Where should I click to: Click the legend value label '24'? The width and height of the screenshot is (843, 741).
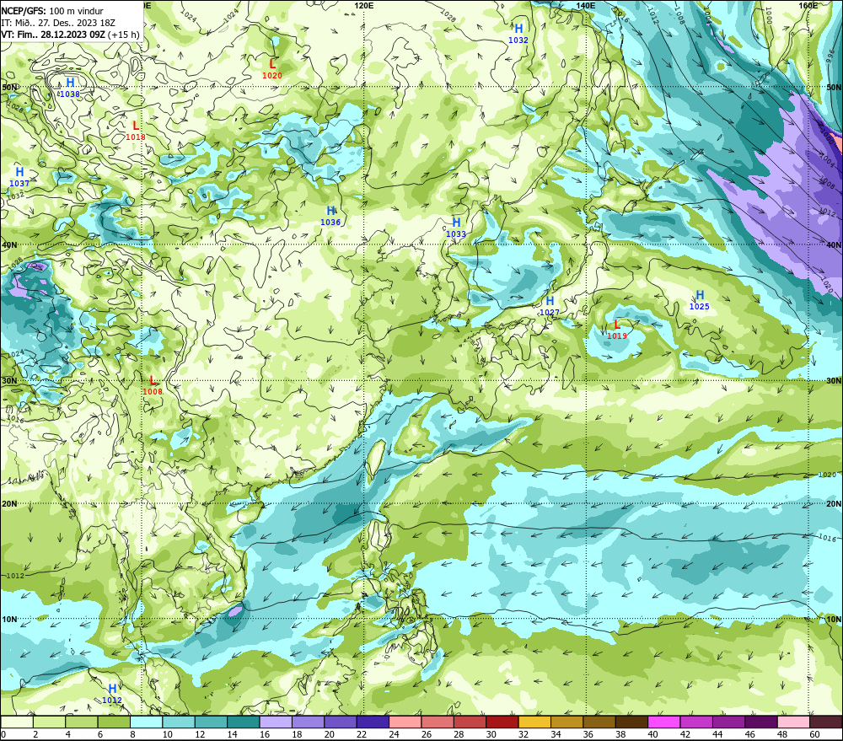pos(394,734)
